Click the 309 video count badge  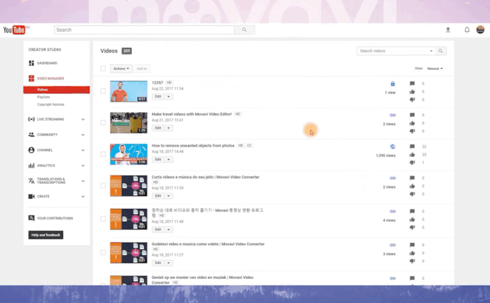pyautogui.click(x=127, y=51)
